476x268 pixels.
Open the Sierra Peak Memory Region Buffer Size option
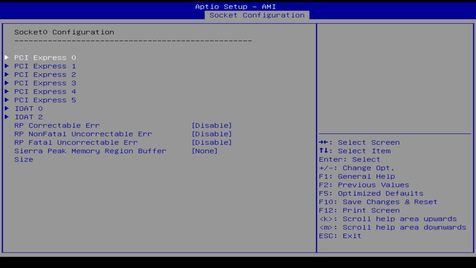[205, 151]
